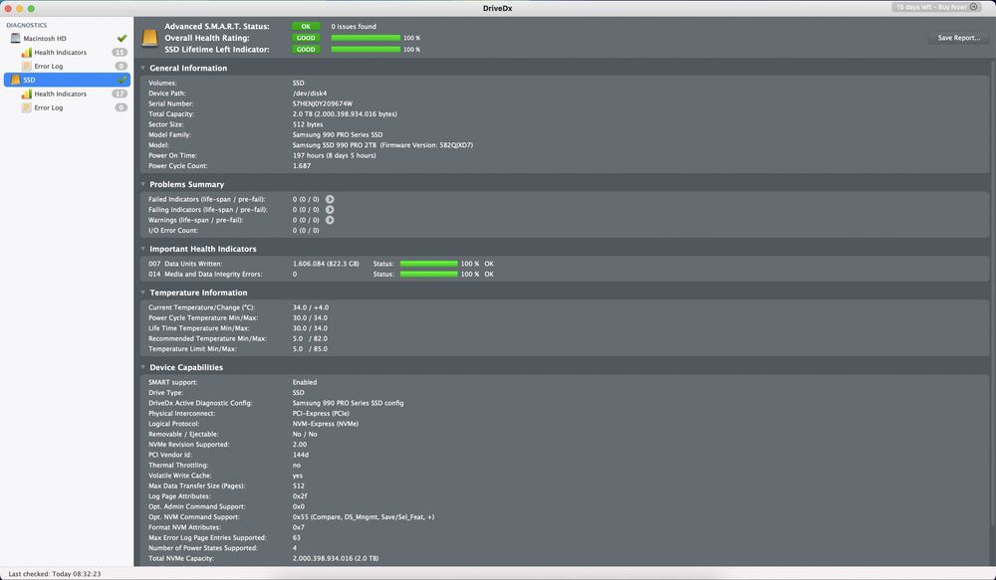Click the DriveDx window title
The height and width of the screenshot is (580, 996).
[x=497, y=8]
